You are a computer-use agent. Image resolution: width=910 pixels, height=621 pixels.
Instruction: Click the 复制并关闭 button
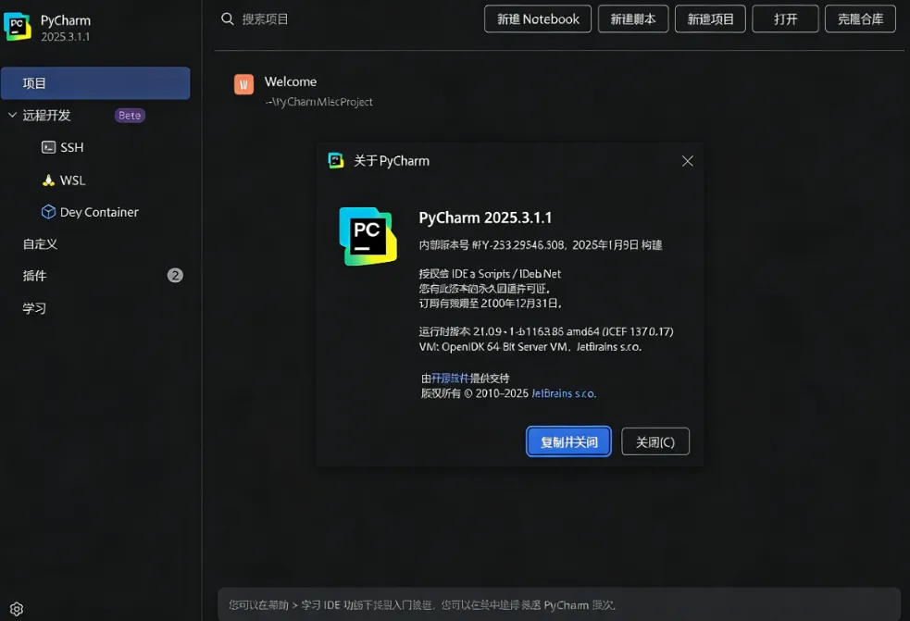pos(568,441)
